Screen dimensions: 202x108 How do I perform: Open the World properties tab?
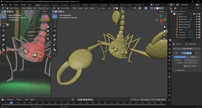[170, 64]
